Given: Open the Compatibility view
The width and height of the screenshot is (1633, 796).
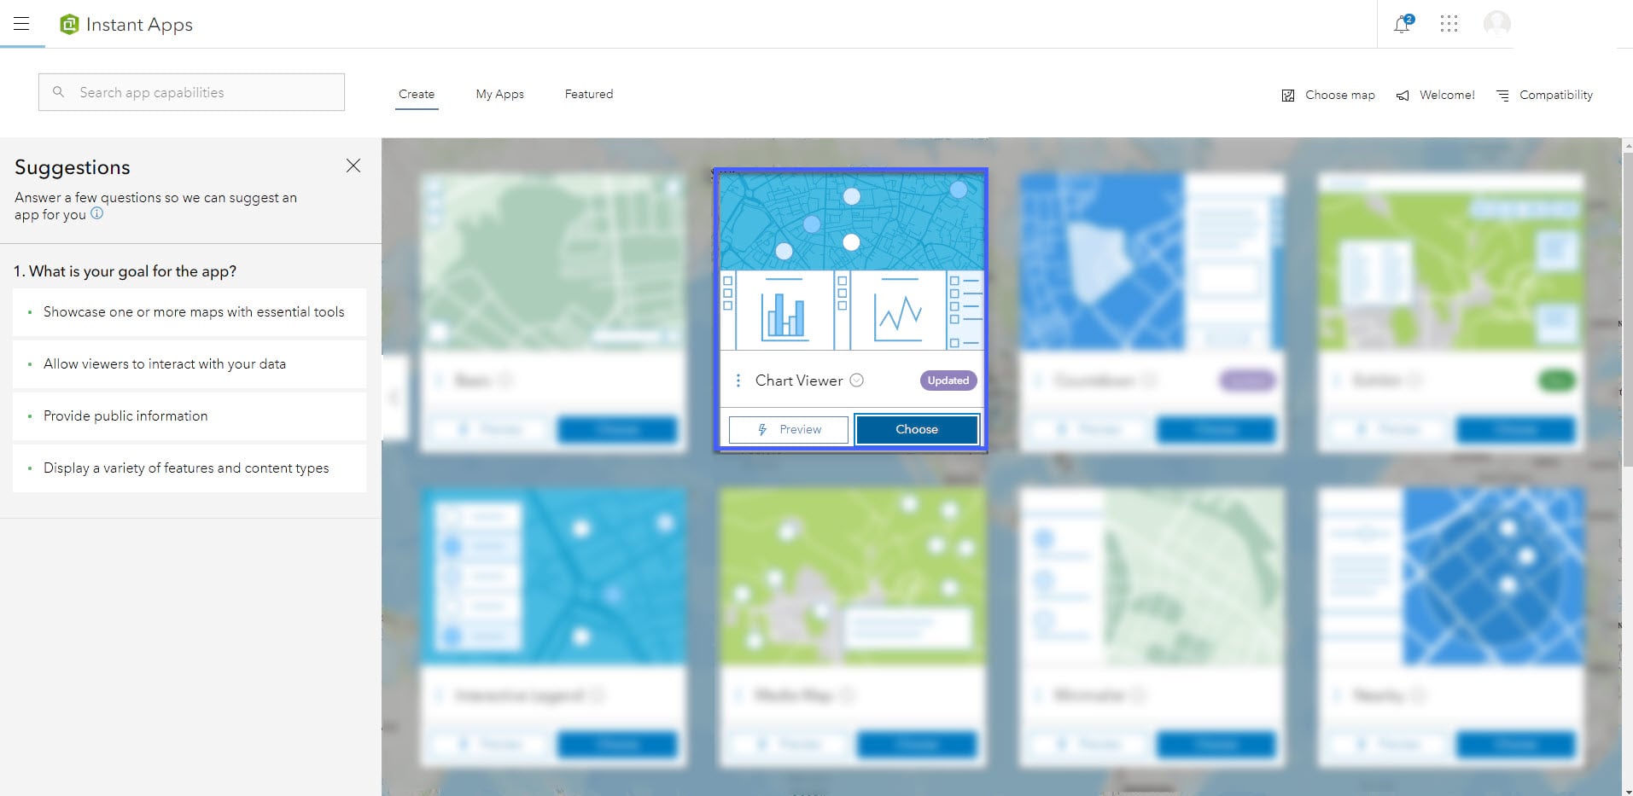Looking at the screenshot, I should [1545, 96].
